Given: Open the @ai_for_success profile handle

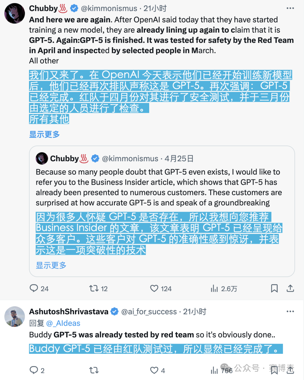Looking at the screenshot, I should coord(149,312).
